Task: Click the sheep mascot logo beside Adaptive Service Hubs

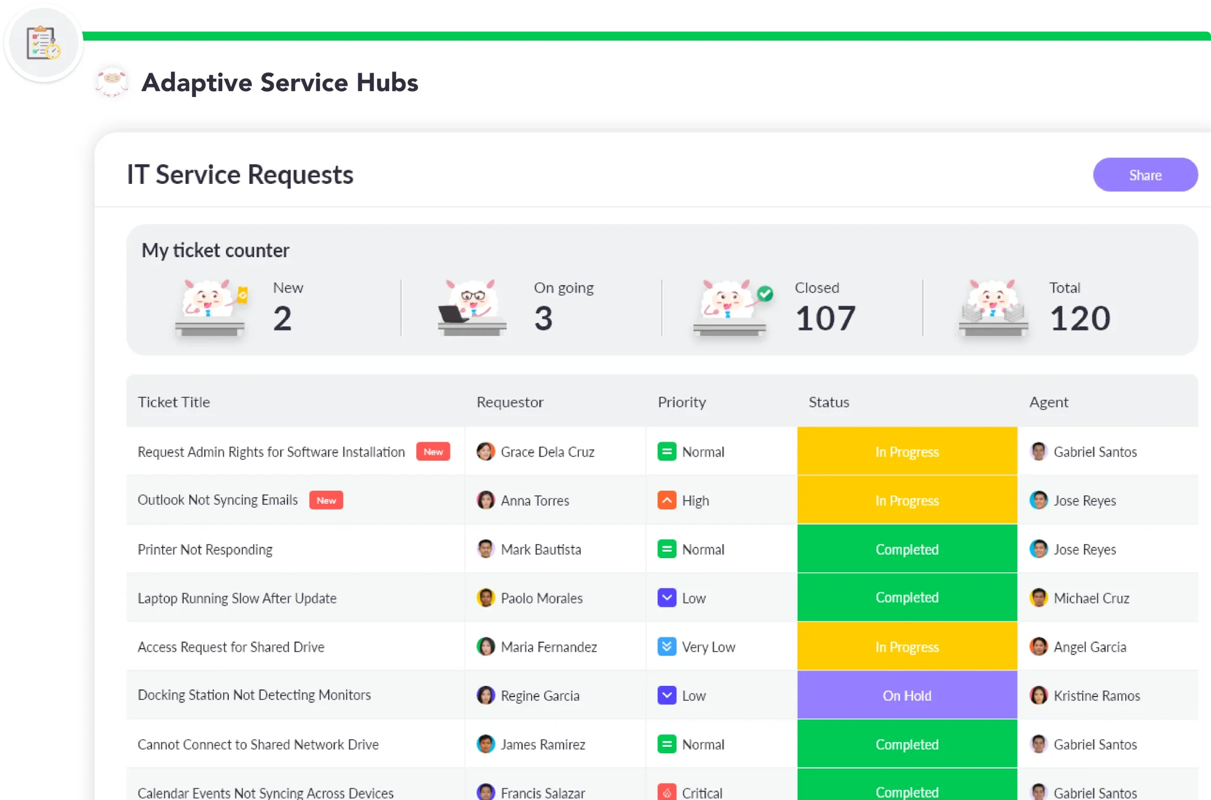Action: [x=112, y=82]
